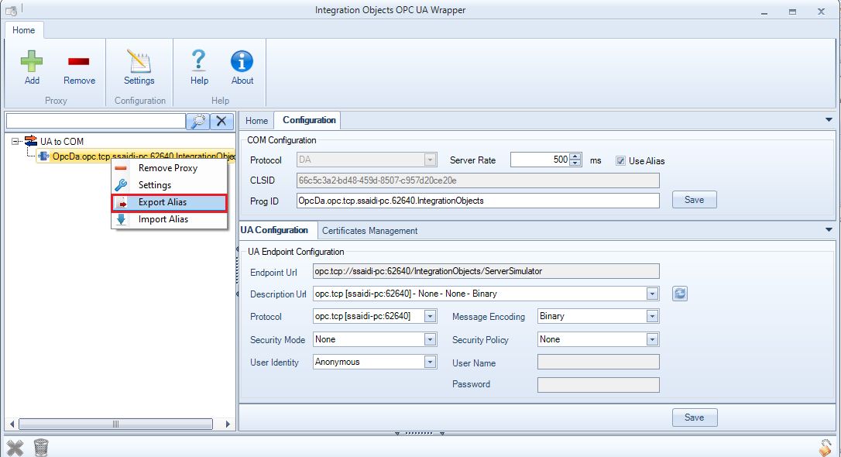Click the Prog ID input field
Image resolution: width=841 pixels, height=457 pixels.
pyautogui.click(x=477, y=201)
